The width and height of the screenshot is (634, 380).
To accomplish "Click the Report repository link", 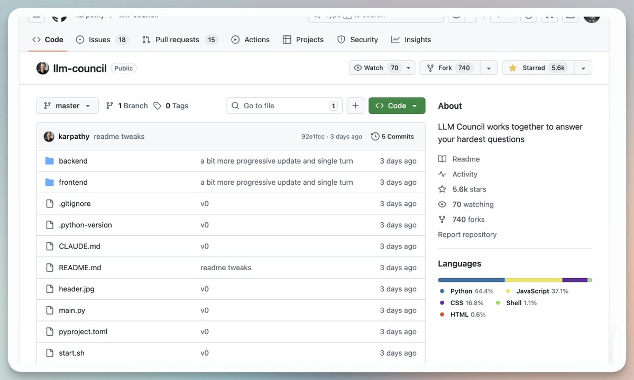I will (x=467, y=235).
